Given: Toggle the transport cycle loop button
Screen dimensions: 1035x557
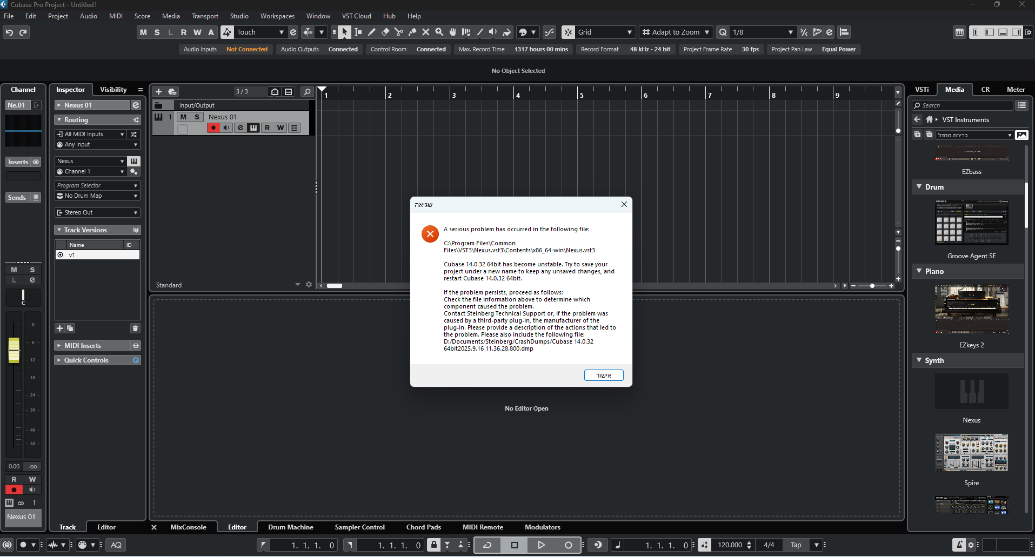Looking at the screenshot, I should (487, 545).
